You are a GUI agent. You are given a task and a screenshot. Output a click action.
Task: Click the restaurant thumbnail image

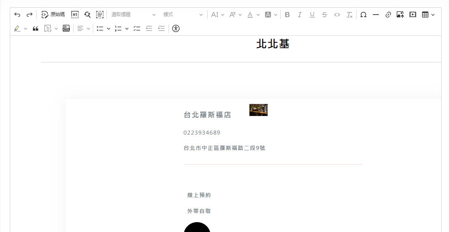tap(259, 110)
